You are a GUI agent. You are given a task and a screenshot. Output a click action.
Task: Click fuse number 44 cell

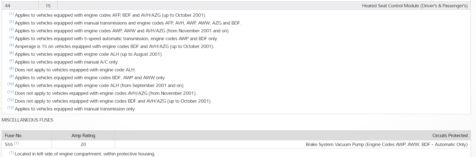coord(8,6)
